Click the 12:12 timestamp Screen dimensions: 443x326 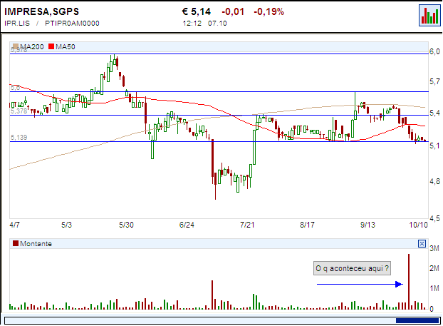[x=192, y=24]
